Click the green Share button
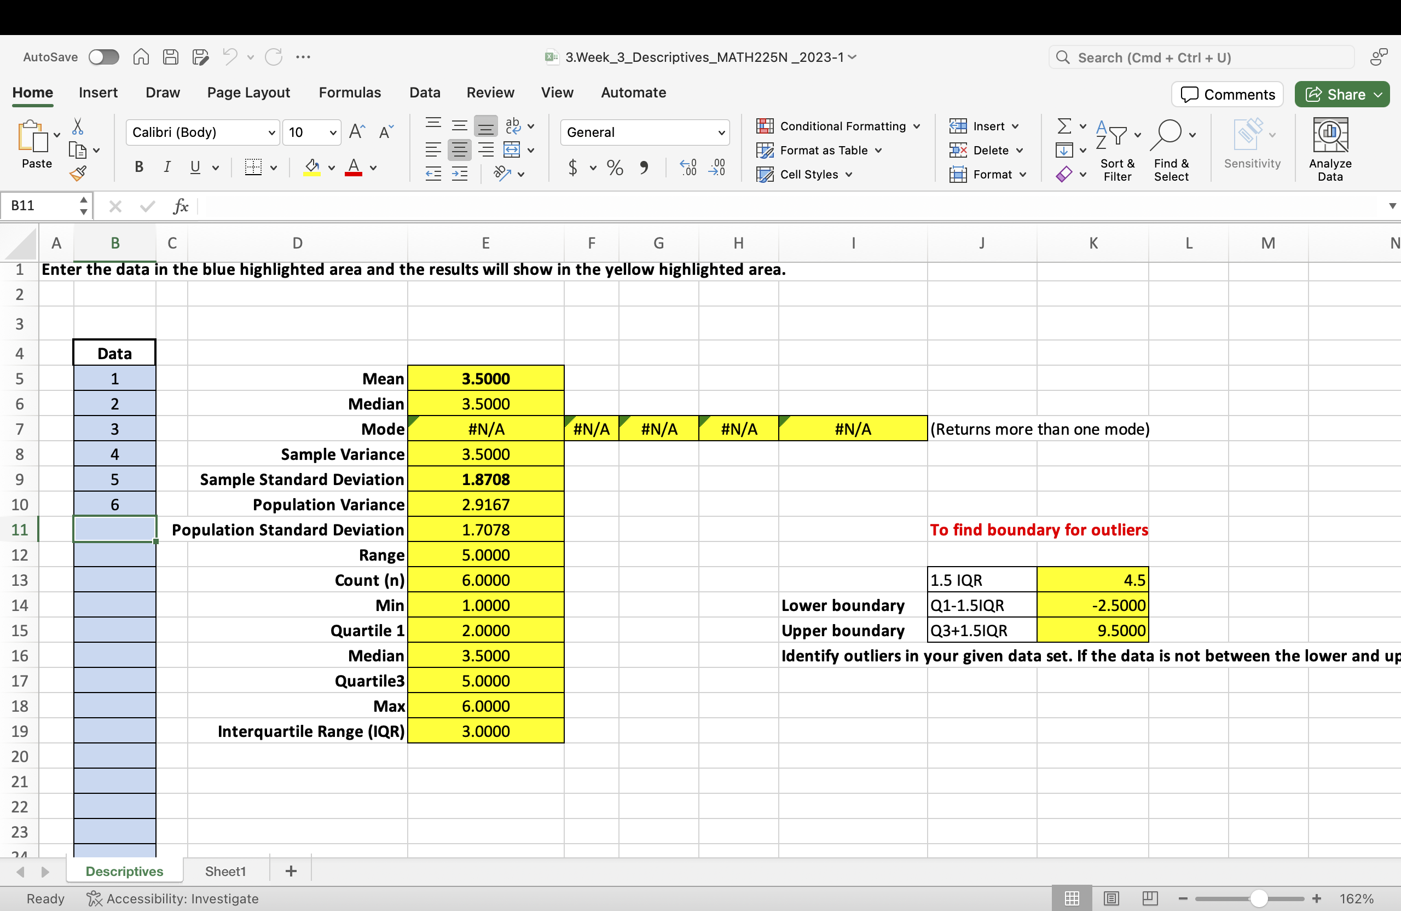 (1336, 94)
